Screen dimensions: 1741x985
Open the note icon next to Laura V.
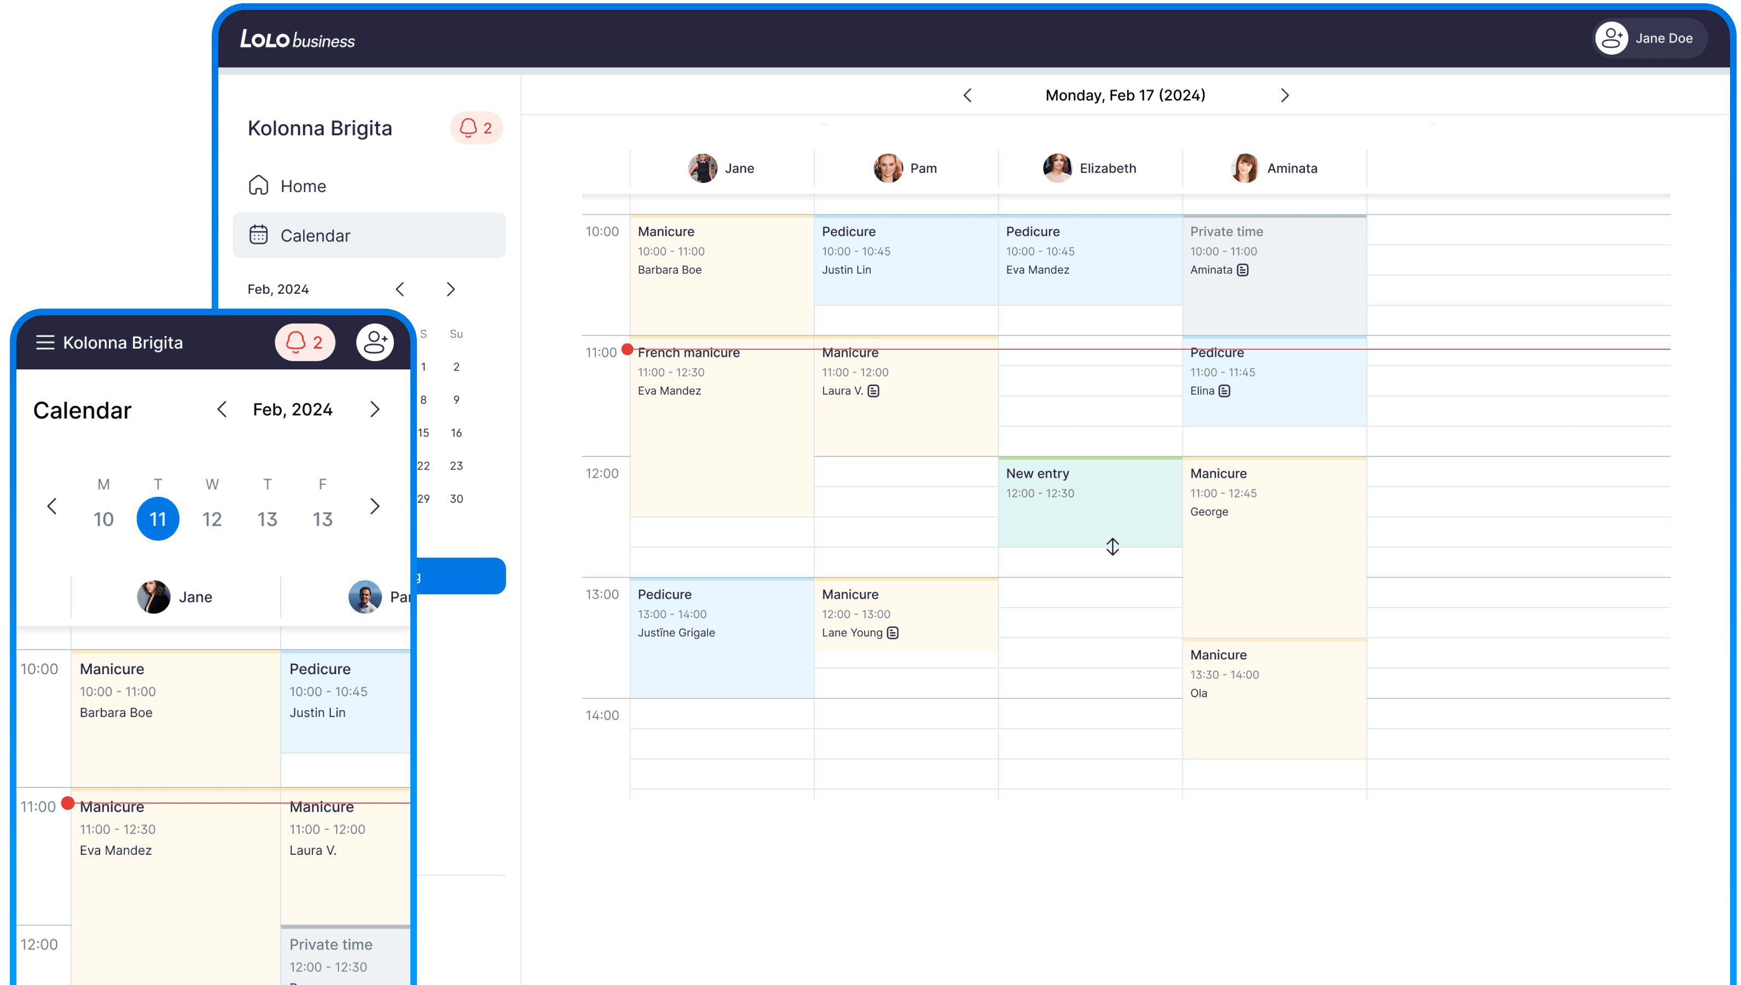click(873, 391)
